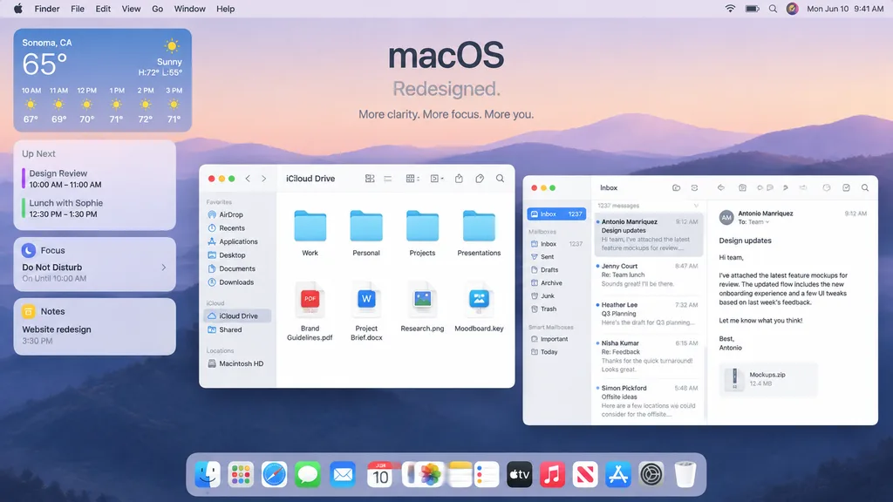Open the Work folder
The width and height of the screenshot is (893, 502).
click(310, 234)
